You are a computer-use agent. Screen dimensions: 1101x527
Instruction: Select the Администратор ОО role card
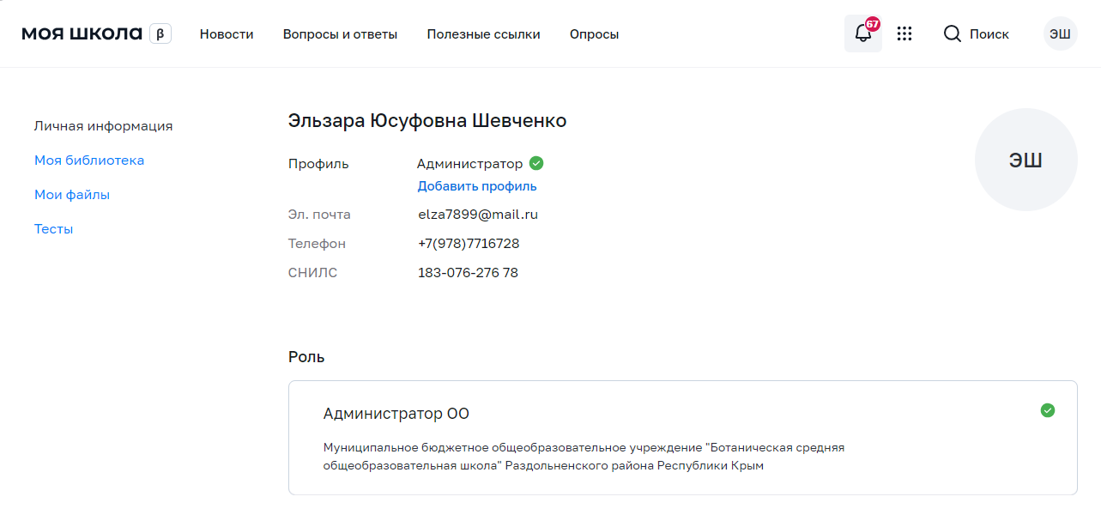click(x=682, y=438)
